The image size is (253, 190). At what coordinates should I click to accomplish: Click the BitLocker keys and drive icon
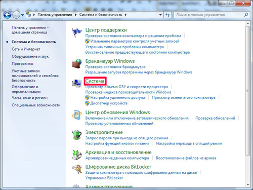coord(77,169)
